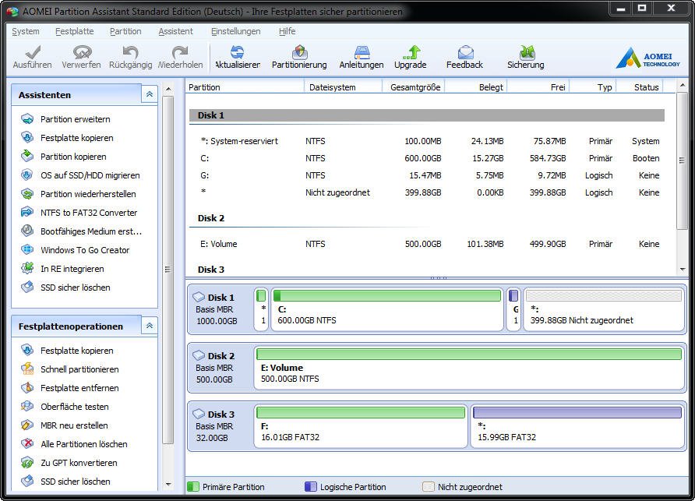695x501 pixels.
Task: Click the Verwerfen toolbar icon
Action: (x=82, y=52)
